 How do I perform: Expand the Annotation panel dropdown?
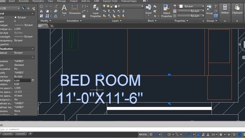pyautogui.click(x=74, y=21)
